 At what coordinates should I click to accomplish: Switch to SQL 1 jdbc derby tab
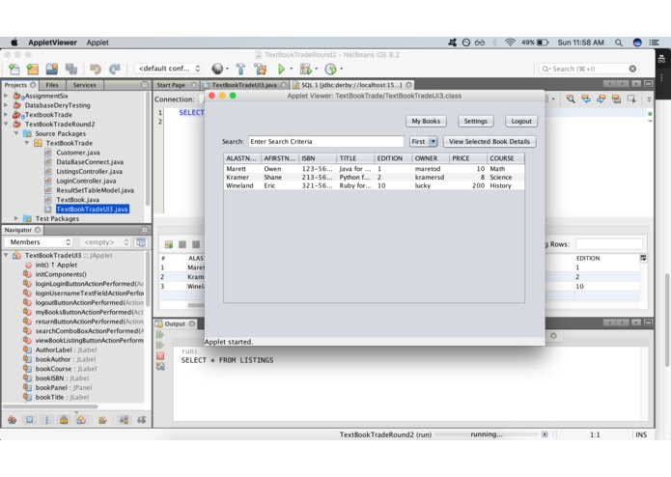coord(351,85)
